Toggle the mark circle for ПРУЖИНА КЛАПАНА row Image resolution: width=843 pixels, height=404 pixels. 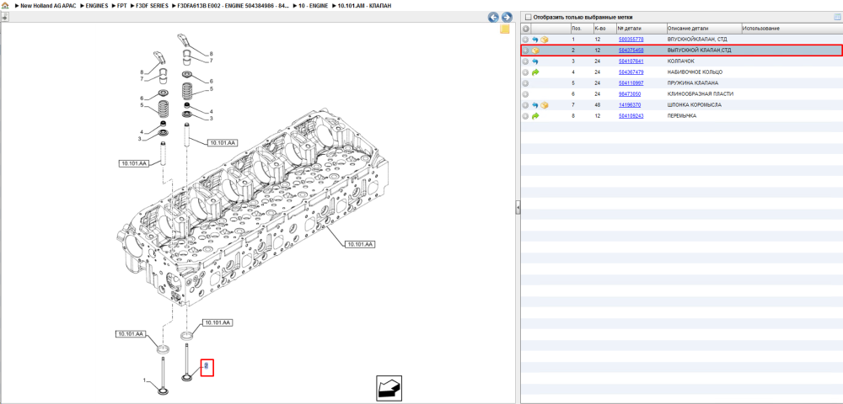526,83
